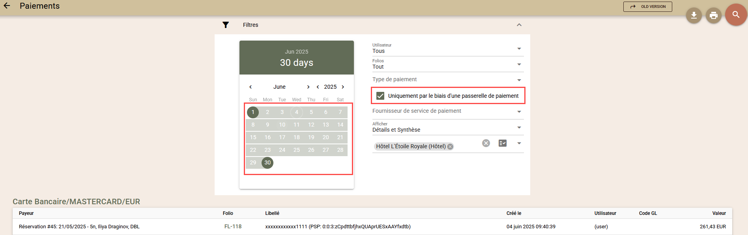The width and height of the screenshot is (748, 235).
Task: Open the Afficher dropdown
Action: pos(448,127)
